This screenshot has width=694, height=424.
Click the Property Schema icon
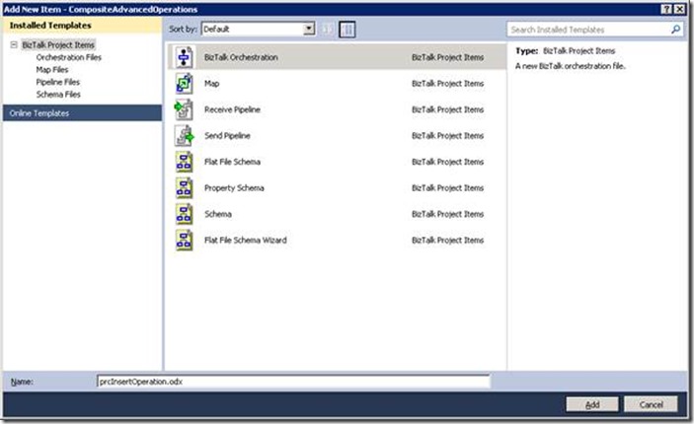click(x=185, y=187)
